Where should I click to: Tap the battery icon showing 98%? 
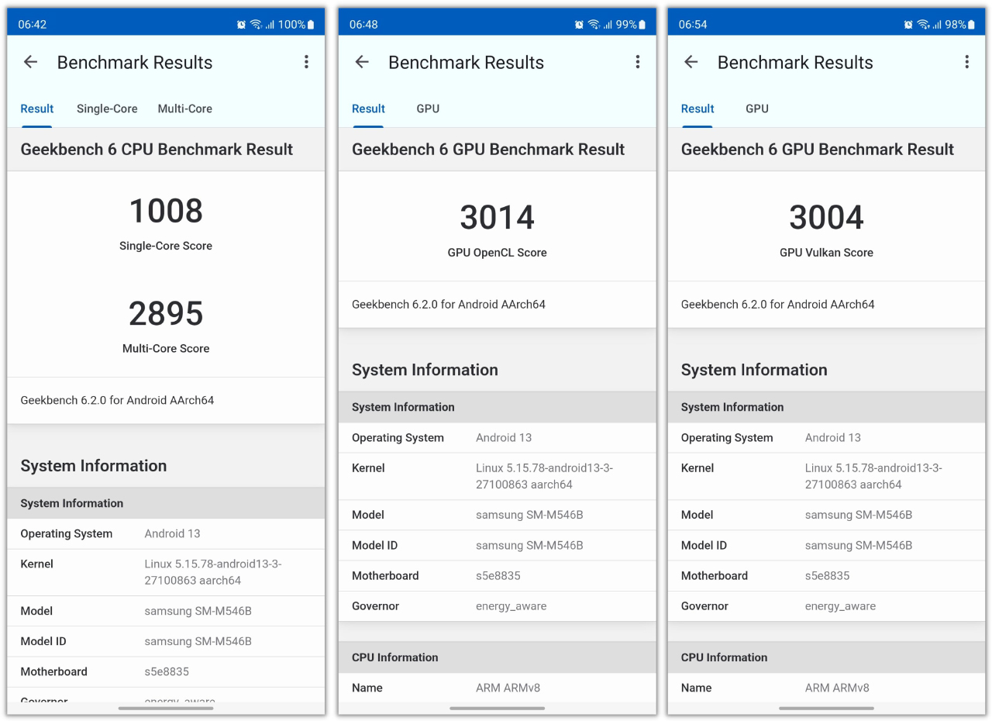[x=972, y=25]
